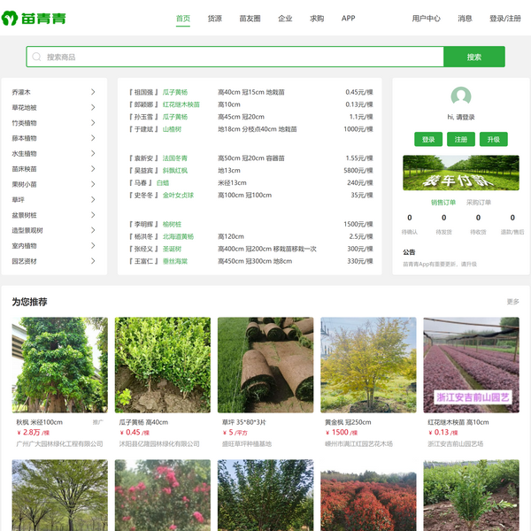The width and height of the screenshot is (531, 531).
Task: Click the 法国冬青 listing link
Action: click(x=175, y=158)
